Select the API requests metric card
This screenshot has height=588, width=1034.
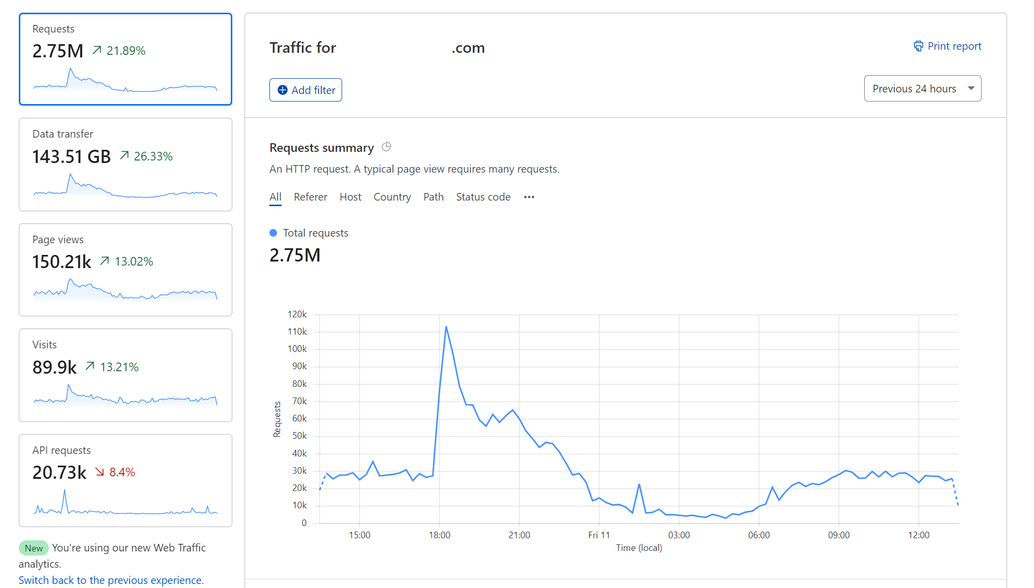tap(125, 480)
